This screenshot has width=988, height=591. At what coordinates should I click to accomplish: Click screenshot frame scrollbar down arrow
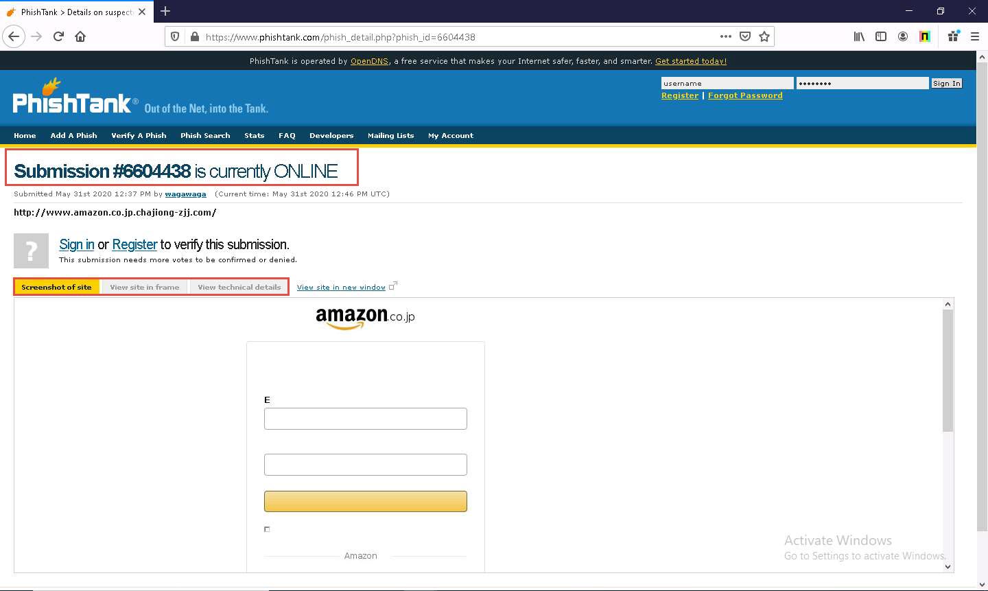pyautogui.click(x=948, y=566)
